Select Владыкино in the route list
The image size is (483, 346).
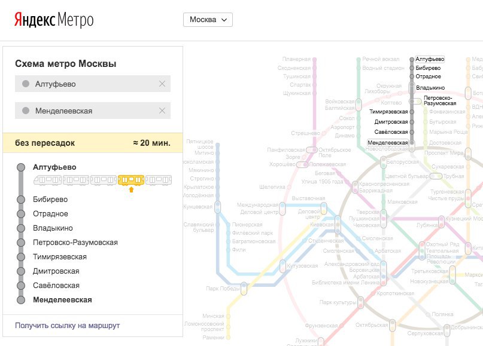pyautogui.click(x=53, y=228)
